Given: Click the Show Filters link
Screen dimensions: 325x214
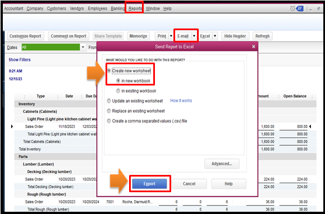Looking at the screenshot, I should (x=20, y=60).
